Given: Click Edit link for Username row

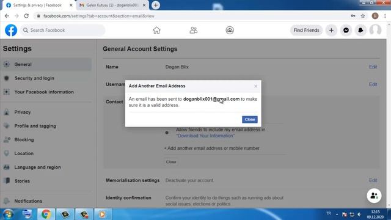Looking at the screenshot, I should [x=373, y=84].
